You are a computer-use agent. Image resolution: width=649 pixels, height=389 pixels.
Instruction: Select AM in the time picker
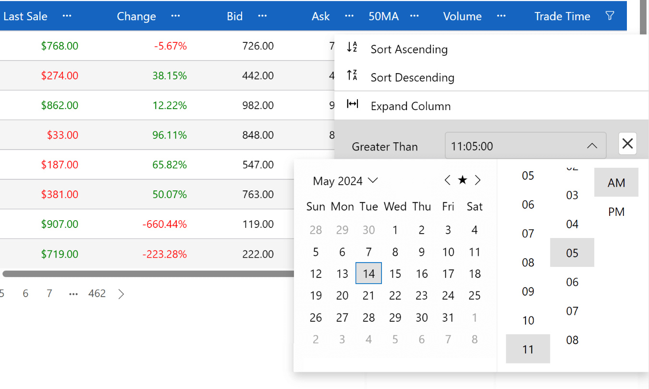pyautogui.click(x=616, y=182)
